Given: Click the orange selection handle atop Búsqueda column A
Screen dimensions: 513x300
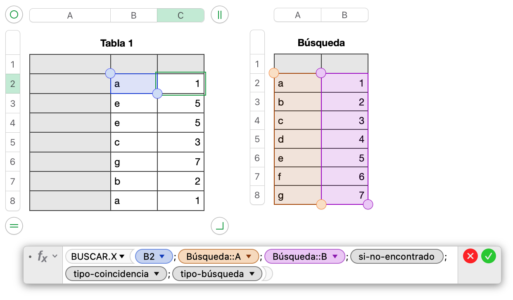Looking at the screenshot, I should pos(273,73).
